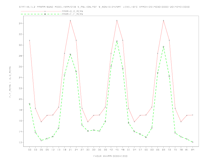Click x-axis tick label 54

point(134,150)
